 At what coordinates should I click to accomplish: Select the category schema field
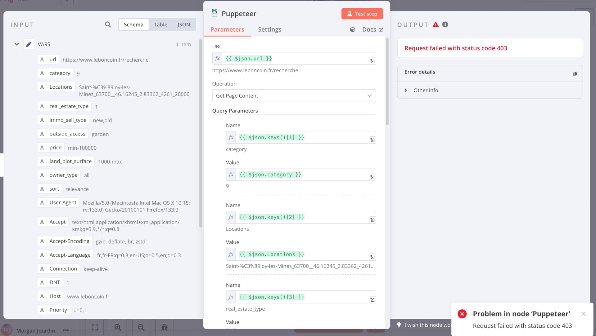55,73
